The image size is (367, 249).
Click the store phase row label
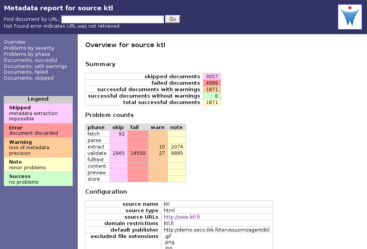(x=97, y=179)
